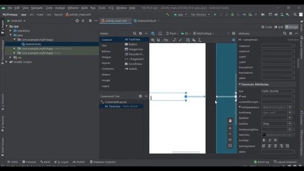This screenshot has width=304, height=171.
Task: Choose the Buttons palette category
Action: coord(106,51)
